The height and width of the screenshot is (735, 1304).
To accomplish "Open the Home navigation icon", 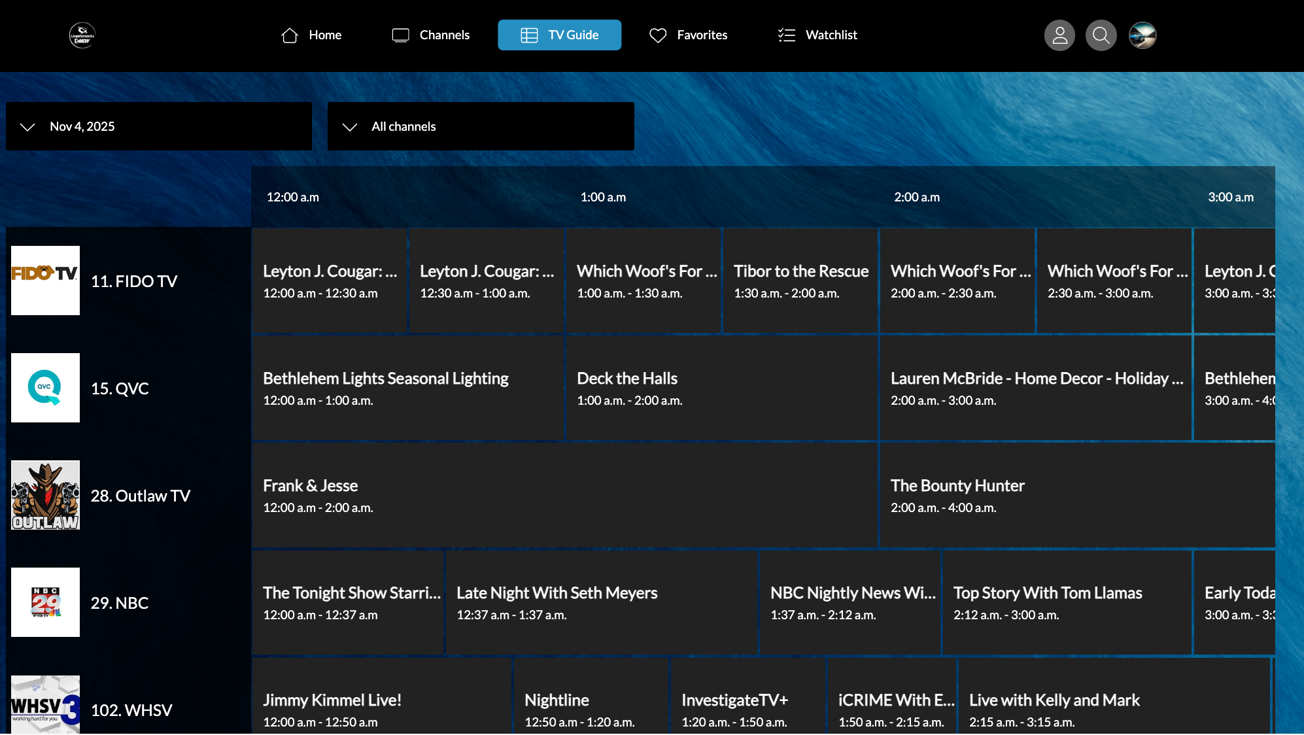I will [289, 35].
